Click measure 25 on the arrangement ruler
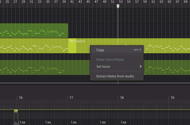This screenshot has width=190, height=125. pos(7,2)
